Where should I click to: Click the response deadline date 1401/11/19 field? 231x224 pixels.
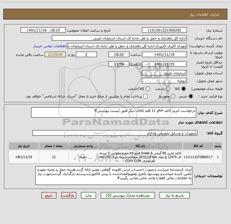[164, 54]
